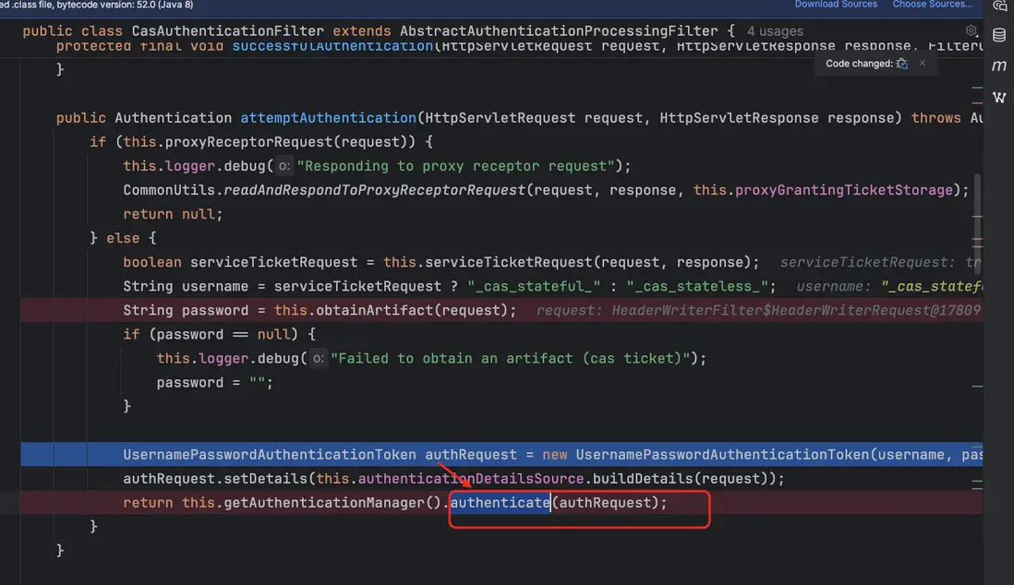
Task: Click the "_cas_stateful_" string in ternary
Action: click(x=534, y=286)
